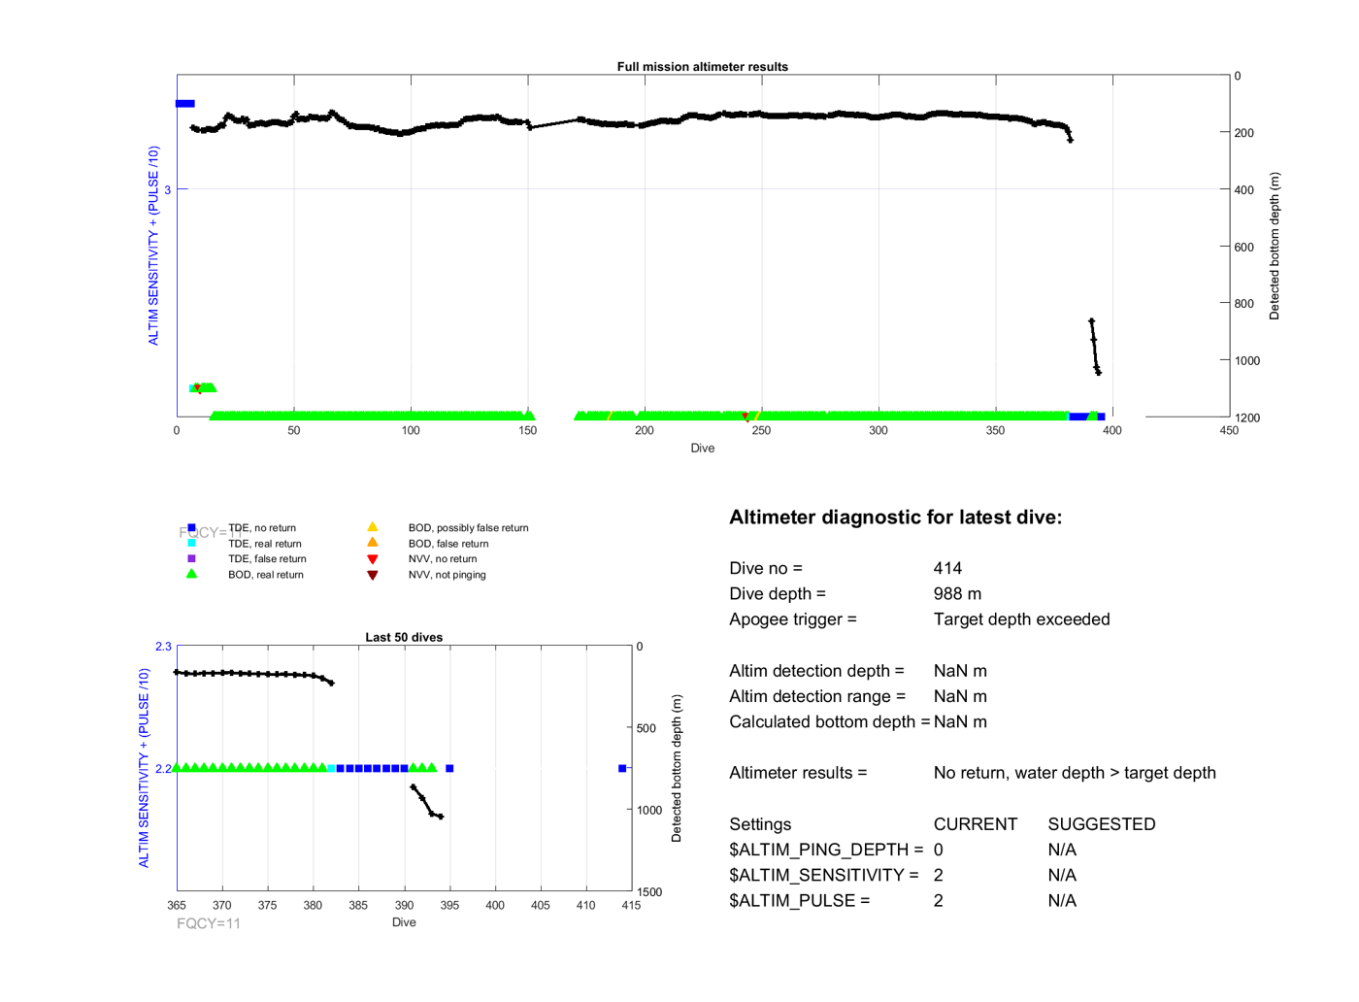Click the dive depth value '988 m'
This screenshot has height=1002, width=1359.
[x=957, y=594]
